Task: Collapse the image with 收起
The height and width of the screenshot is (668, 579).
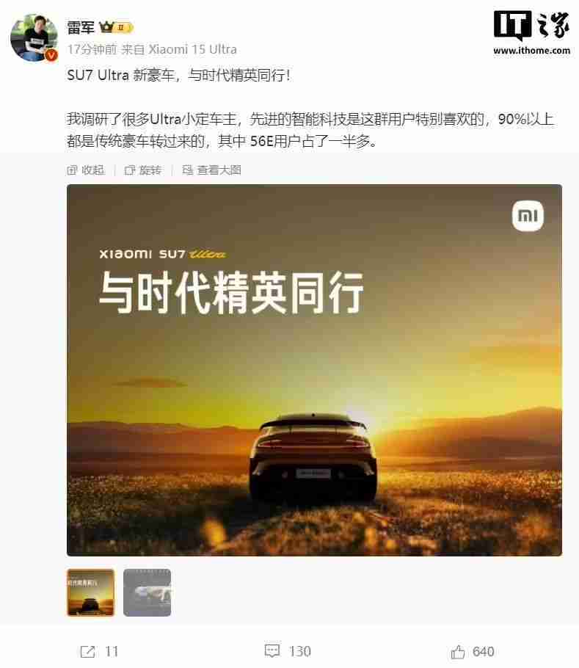Action: click(x=86, y=170)
